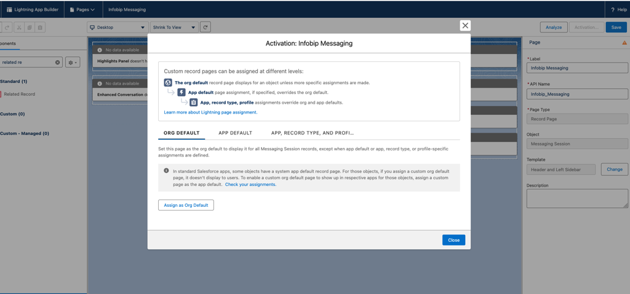Click the Highlights Panel info icon
This screenshot has width=630, height=294.
pos(100,50)
